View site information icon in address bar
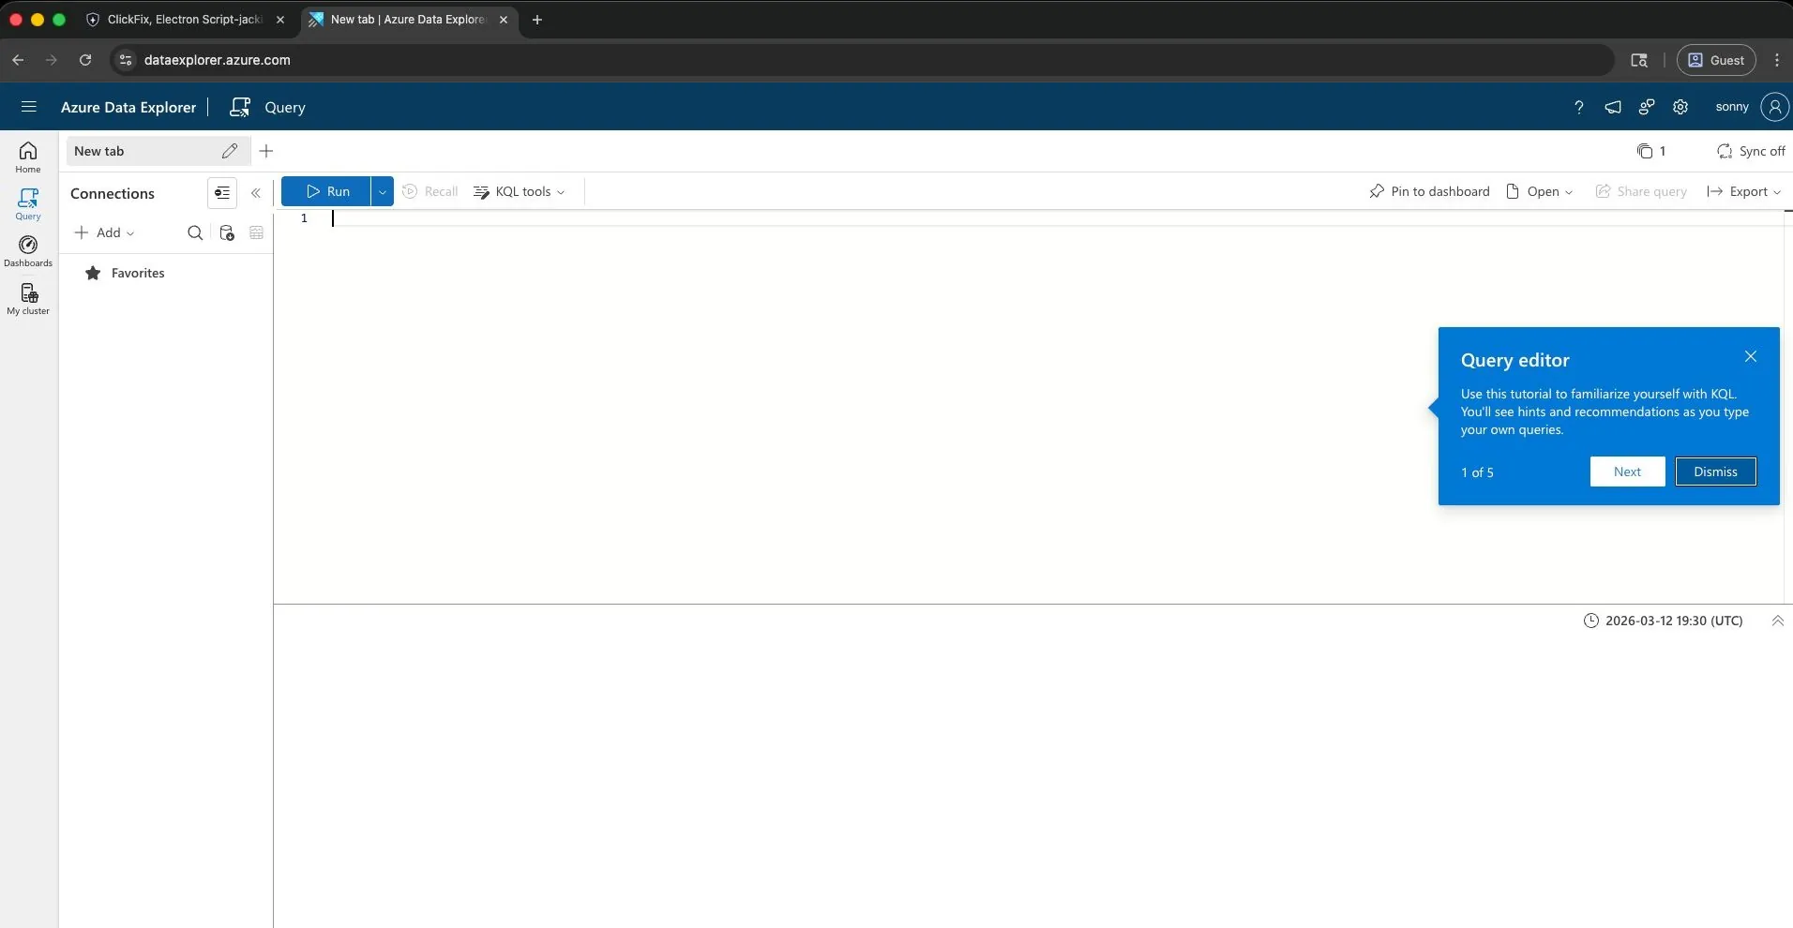 tap(126, 60)
